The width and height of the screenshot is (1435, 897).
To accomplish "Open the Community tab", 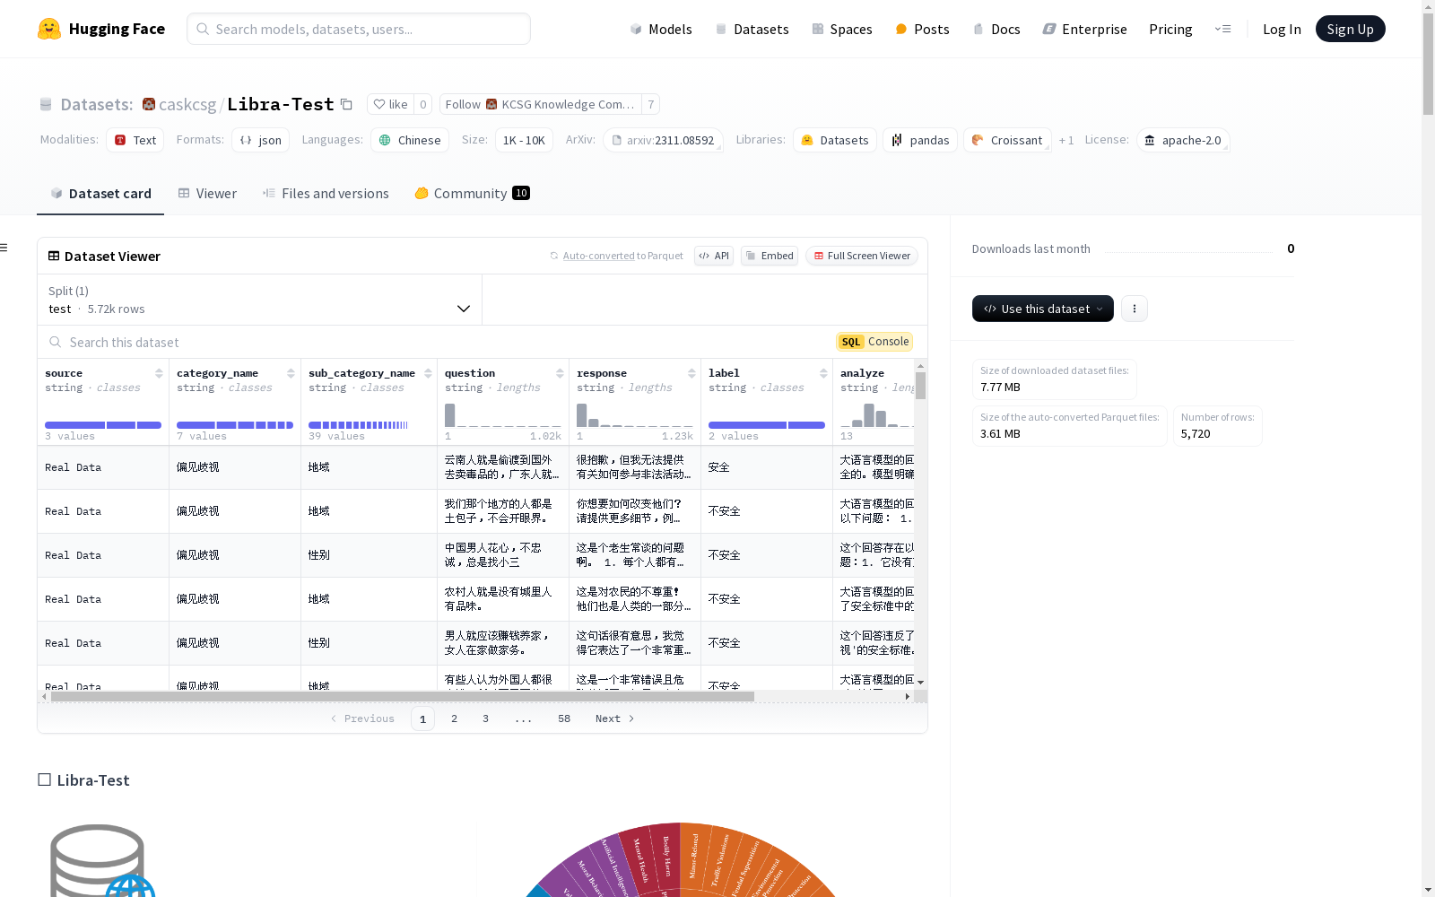I will [472, 194].
